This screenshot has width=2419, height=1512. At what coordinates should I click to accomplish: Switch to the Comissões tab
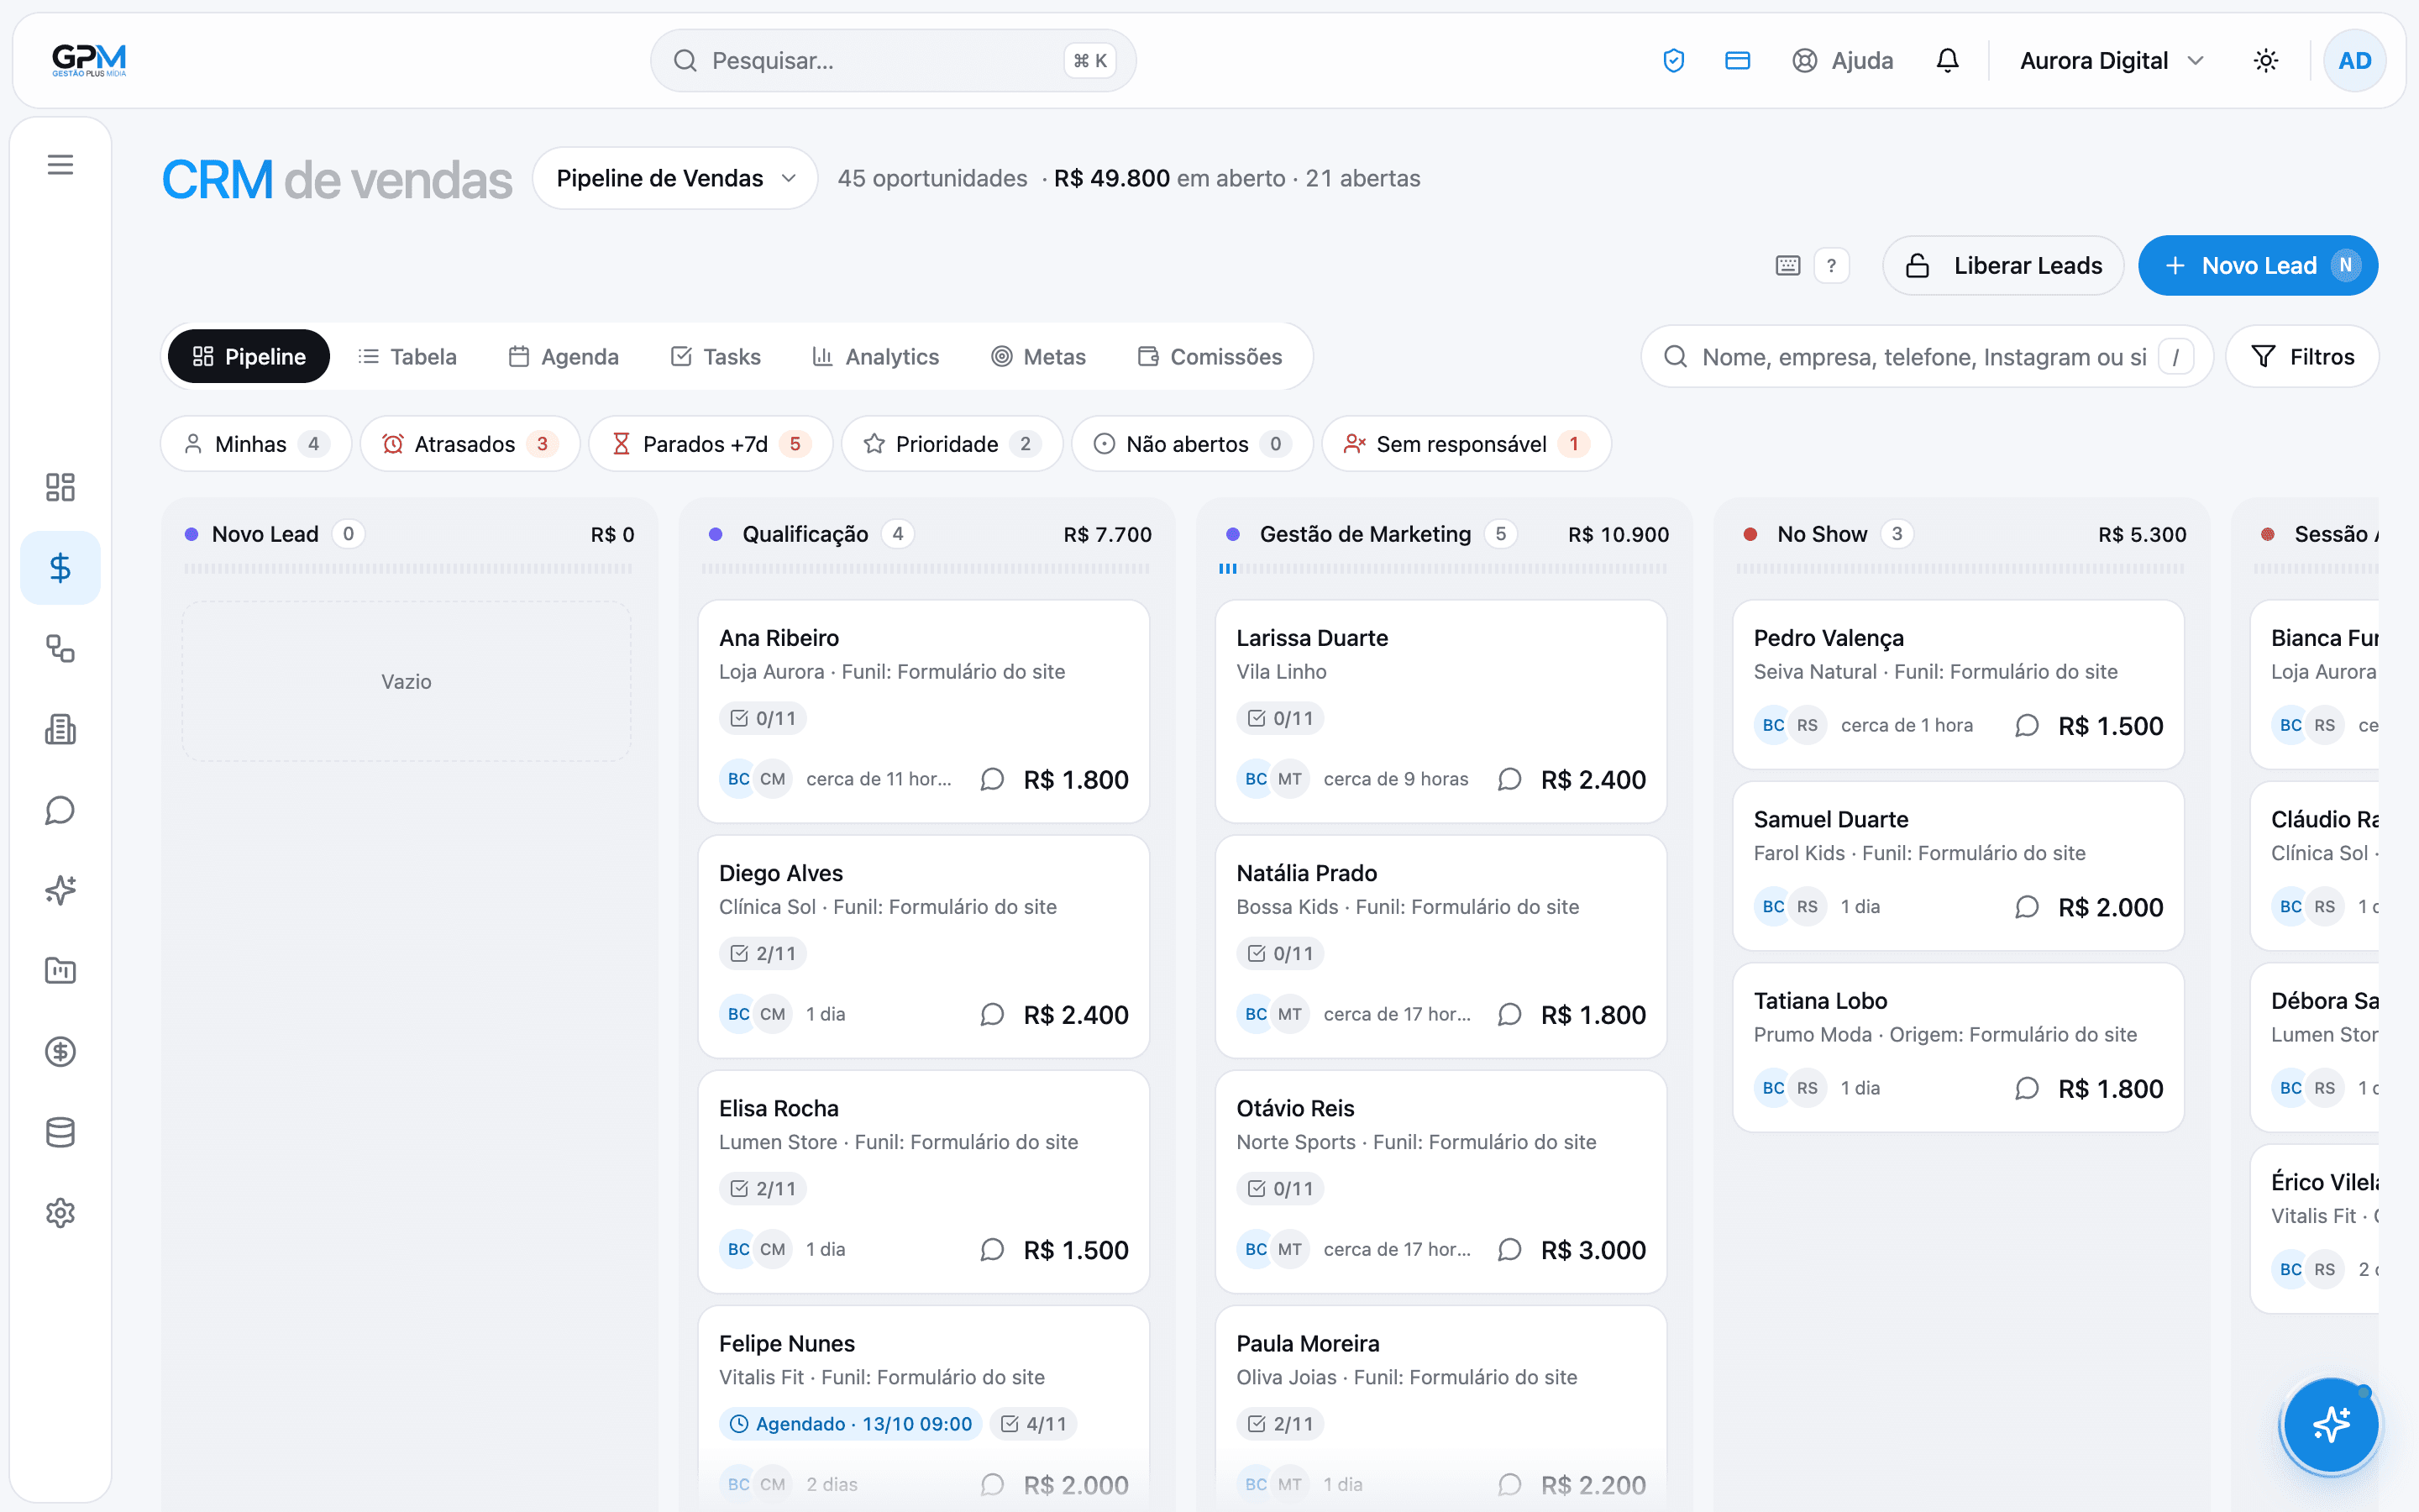[1210, 357]
